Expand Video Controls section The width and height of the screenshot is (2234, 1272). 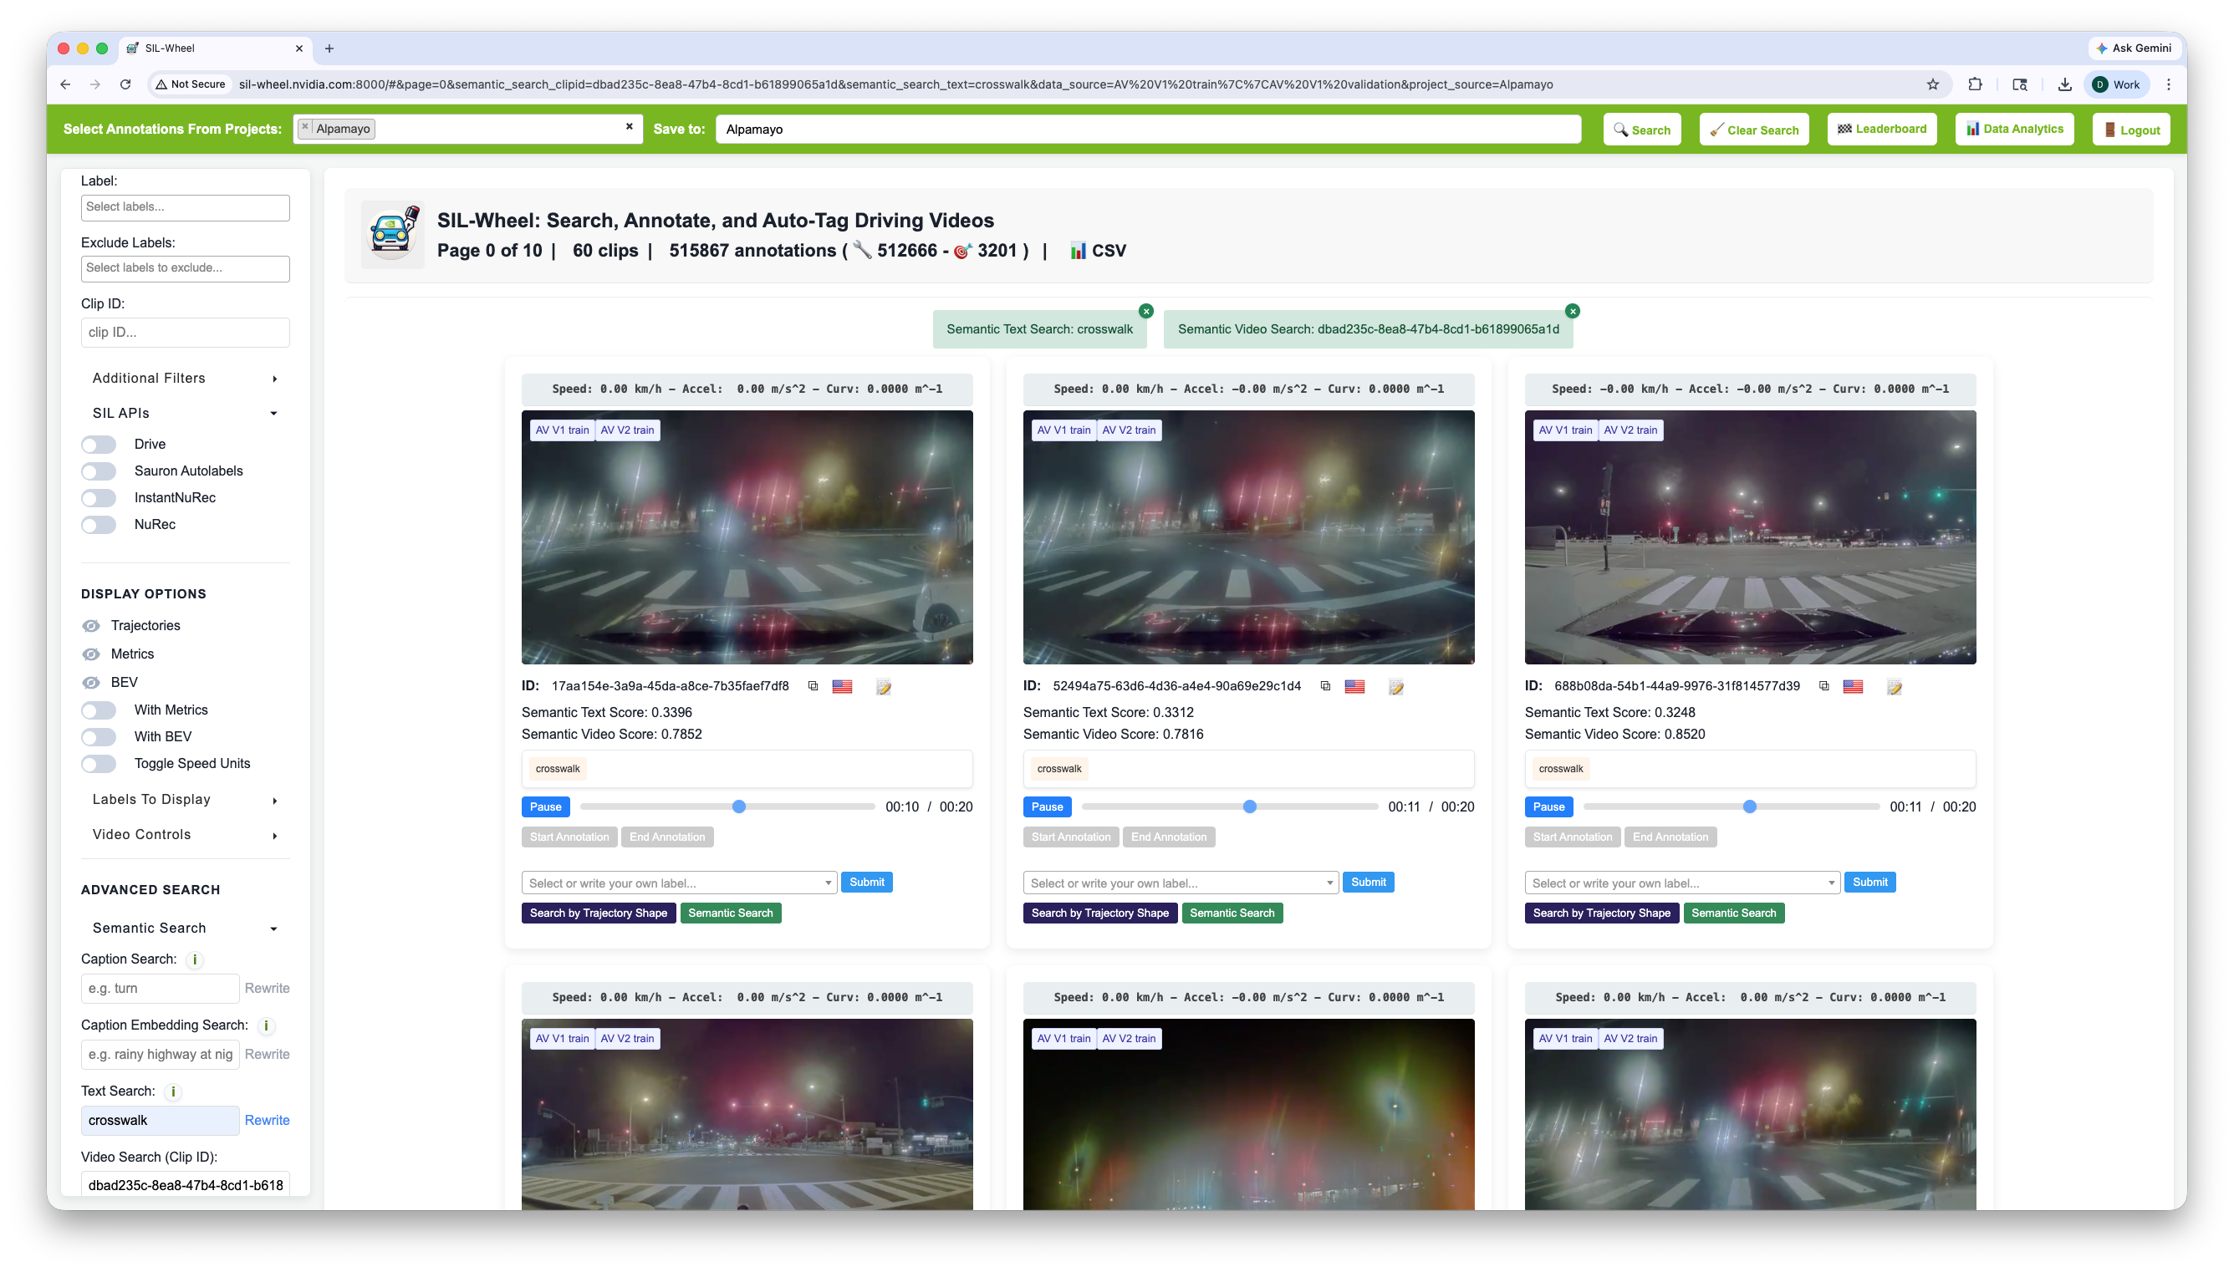click(x=184, y=834)
